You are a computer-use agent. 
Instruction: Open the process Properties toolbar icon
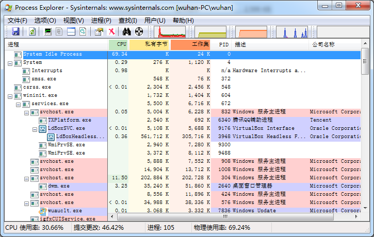click(x=99, y=31)
